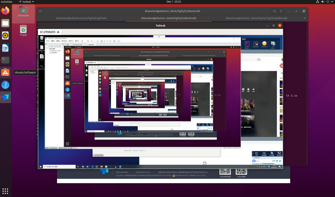The image size is (335, 197).
Task: Click the snapshot icon in VMware toolbar
Action: (x=92, y=41)
